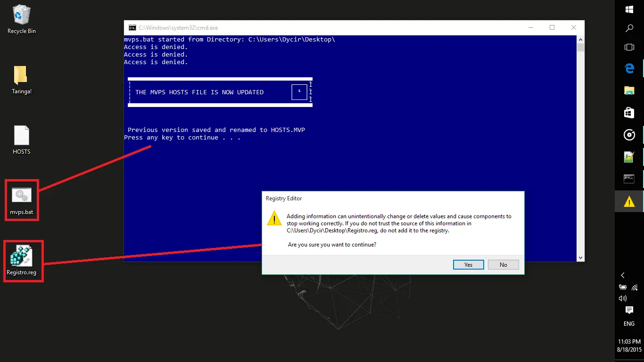Click the C:\Windows\system32\cmd.exe title text
Image resolution: width=644 pixels, height=362 pixels.
pos(178,28)
